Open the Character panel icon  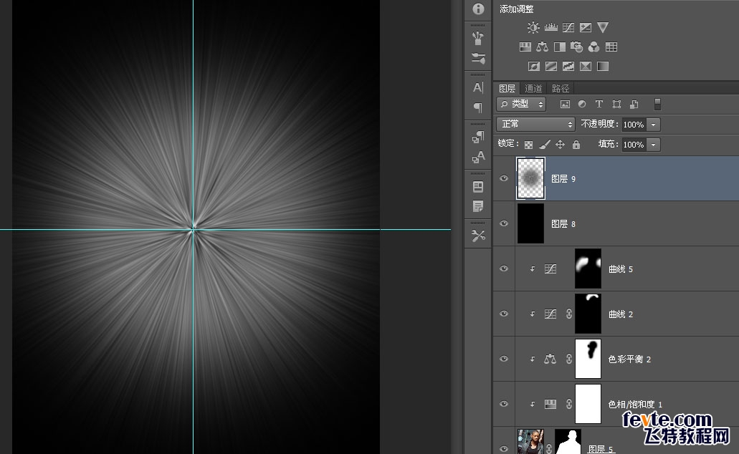pyautogui.click(x=478, y=87)
